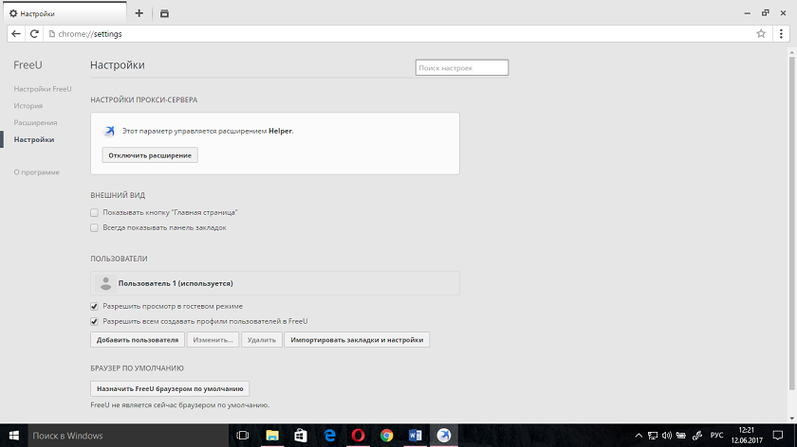This screenshot has height=447, width=797.
Task: Open Расширения in the sidebar
Action: pyautogui.click(x=35, y=122)
